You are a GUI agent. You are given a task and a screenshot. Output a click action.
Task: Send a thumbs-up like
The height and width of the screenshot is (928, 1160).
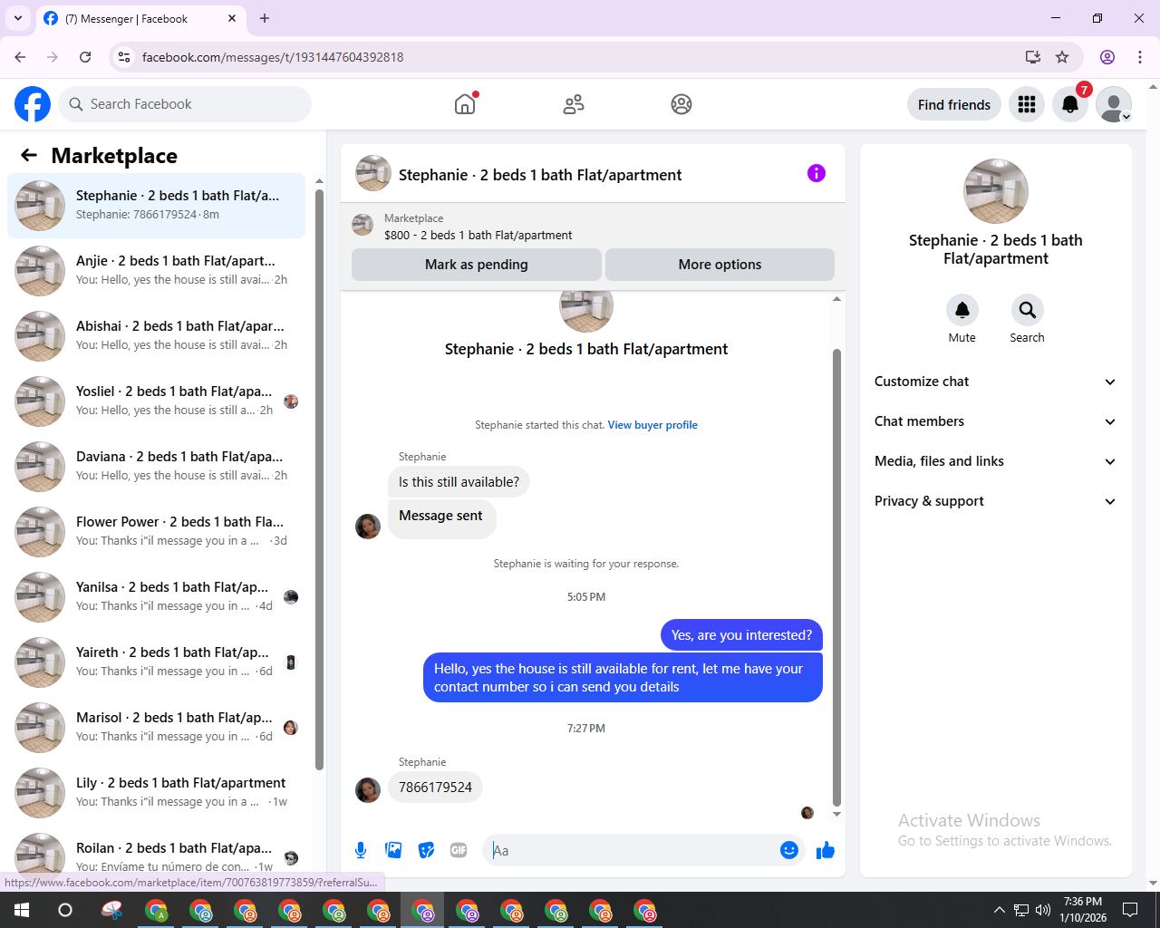(x=826, y=850)
